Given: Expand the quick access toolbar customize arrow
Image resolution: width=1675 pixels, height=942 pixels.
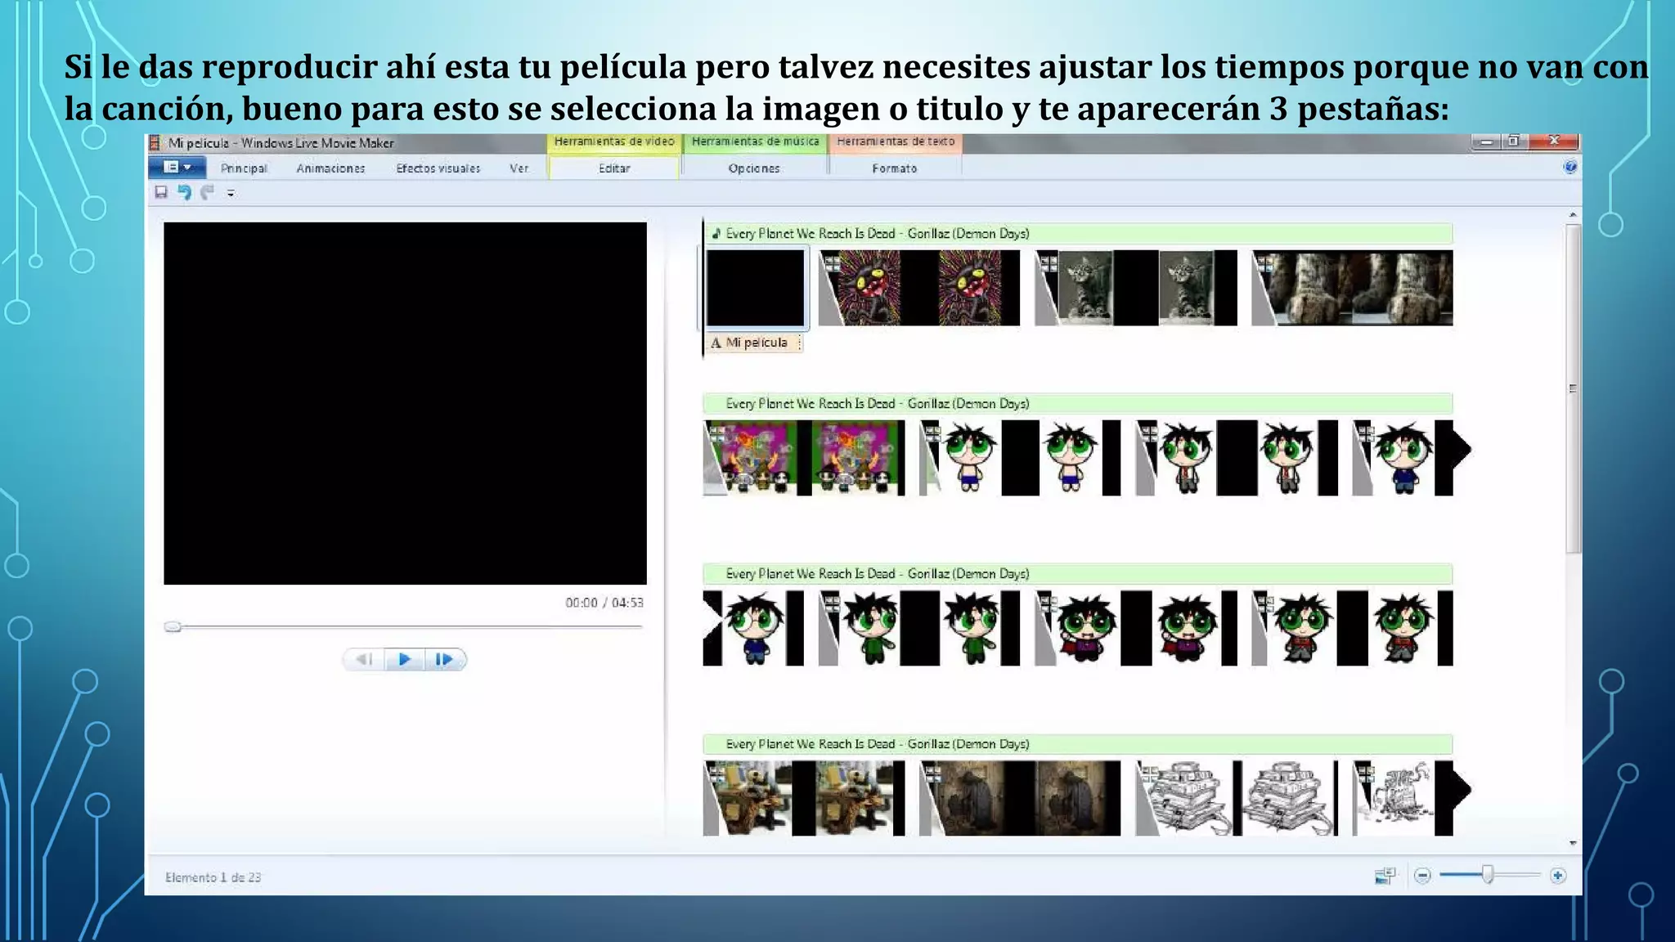Looking at the screenshot, I should 231,193.
